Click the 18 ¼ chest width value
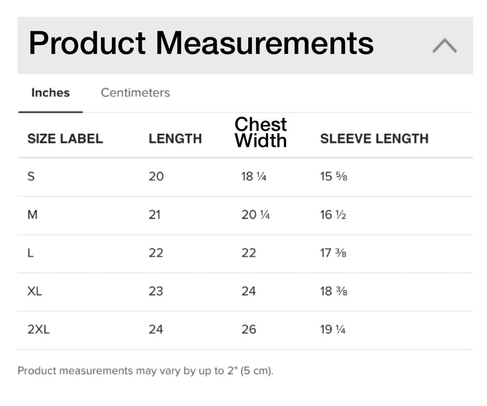Image resolution: width=487 pixels, height=406 pixels. (x=254, y=177)
